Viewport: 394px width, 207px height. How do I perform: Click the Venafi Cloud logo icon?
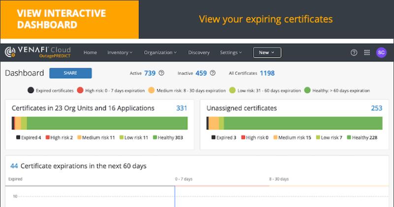(10, 52)
